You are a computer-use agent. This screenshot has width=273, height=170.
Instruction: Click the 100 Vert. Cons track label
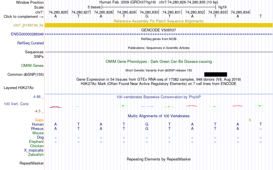[x=16, y=104]
